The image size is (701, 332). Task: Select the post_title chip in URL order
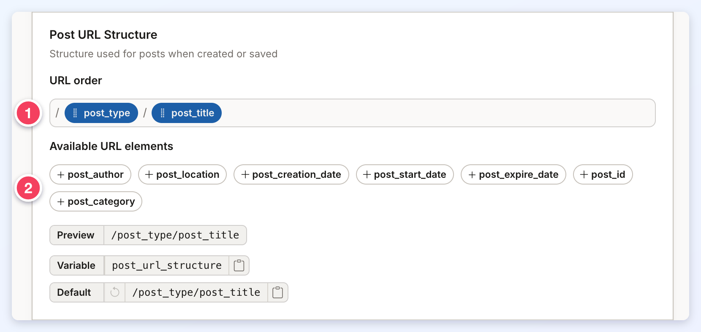(187, 113)
